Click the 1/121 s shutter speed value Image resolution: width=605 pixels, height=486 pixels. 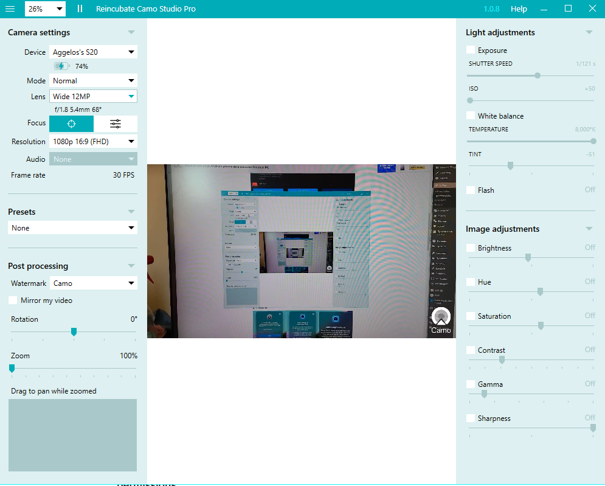pyautogui.click(x=586, y=63)
